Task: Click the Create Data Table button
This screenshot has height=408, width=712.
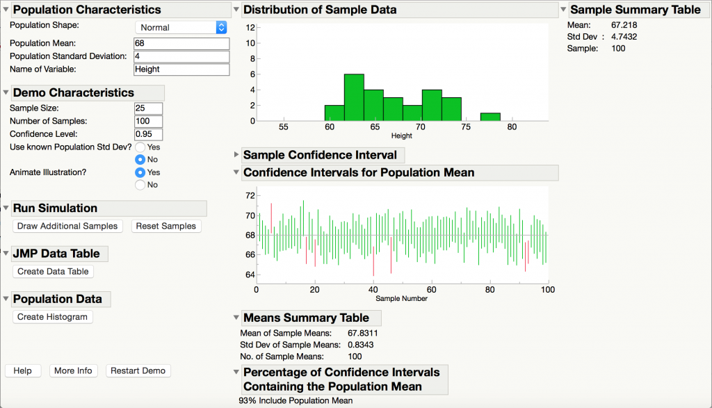Action: pyautogui.click(x=54, y=272)
